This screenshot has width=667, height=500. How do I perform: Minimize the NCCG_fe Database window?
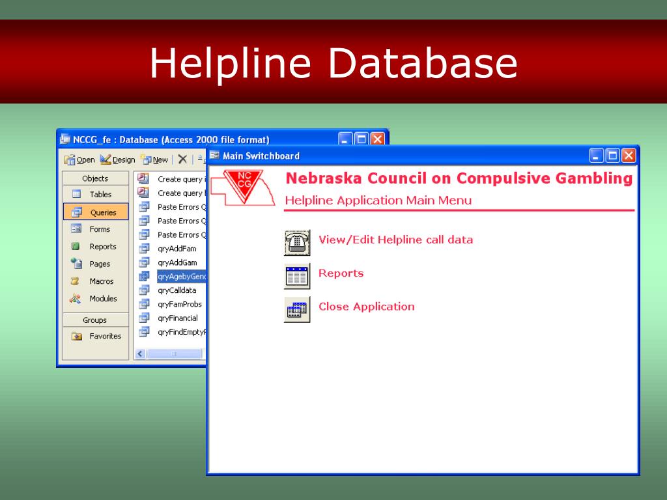pyautogui.click(x=345, y=139)
